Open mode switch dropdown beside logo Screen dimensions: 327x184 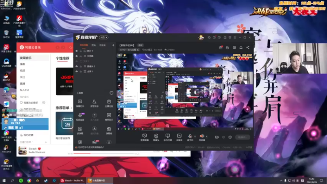(x=104, y=37)
